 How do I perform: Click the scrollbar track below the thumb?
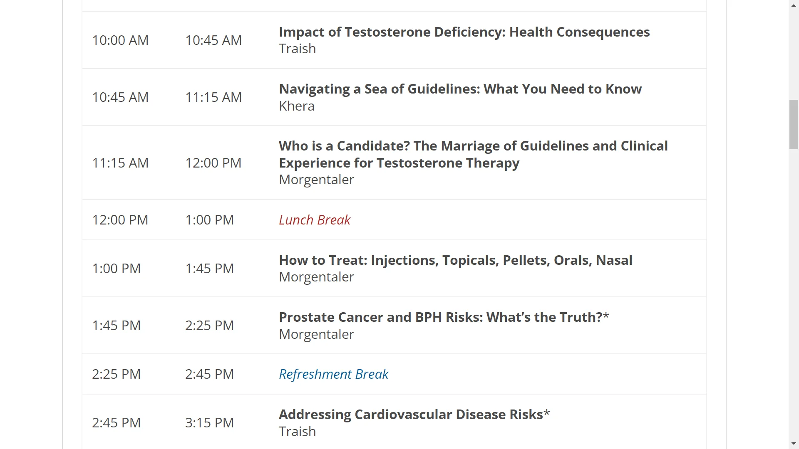click(x=794, y=291)
